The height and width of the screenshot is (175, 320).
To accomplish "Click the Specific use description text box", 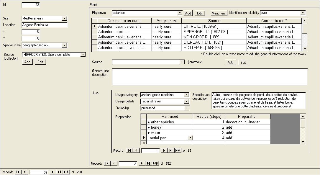I will point(259,101).
